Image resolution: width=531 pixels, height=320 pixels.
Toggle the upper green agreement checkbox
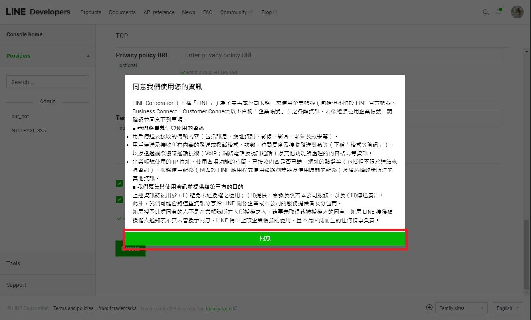point(119,183)
